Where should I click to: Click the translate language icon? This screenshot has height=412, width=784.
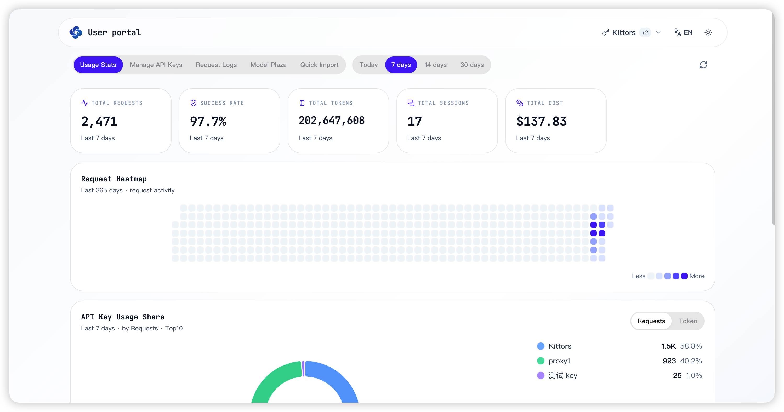click(x=677, y=33)
